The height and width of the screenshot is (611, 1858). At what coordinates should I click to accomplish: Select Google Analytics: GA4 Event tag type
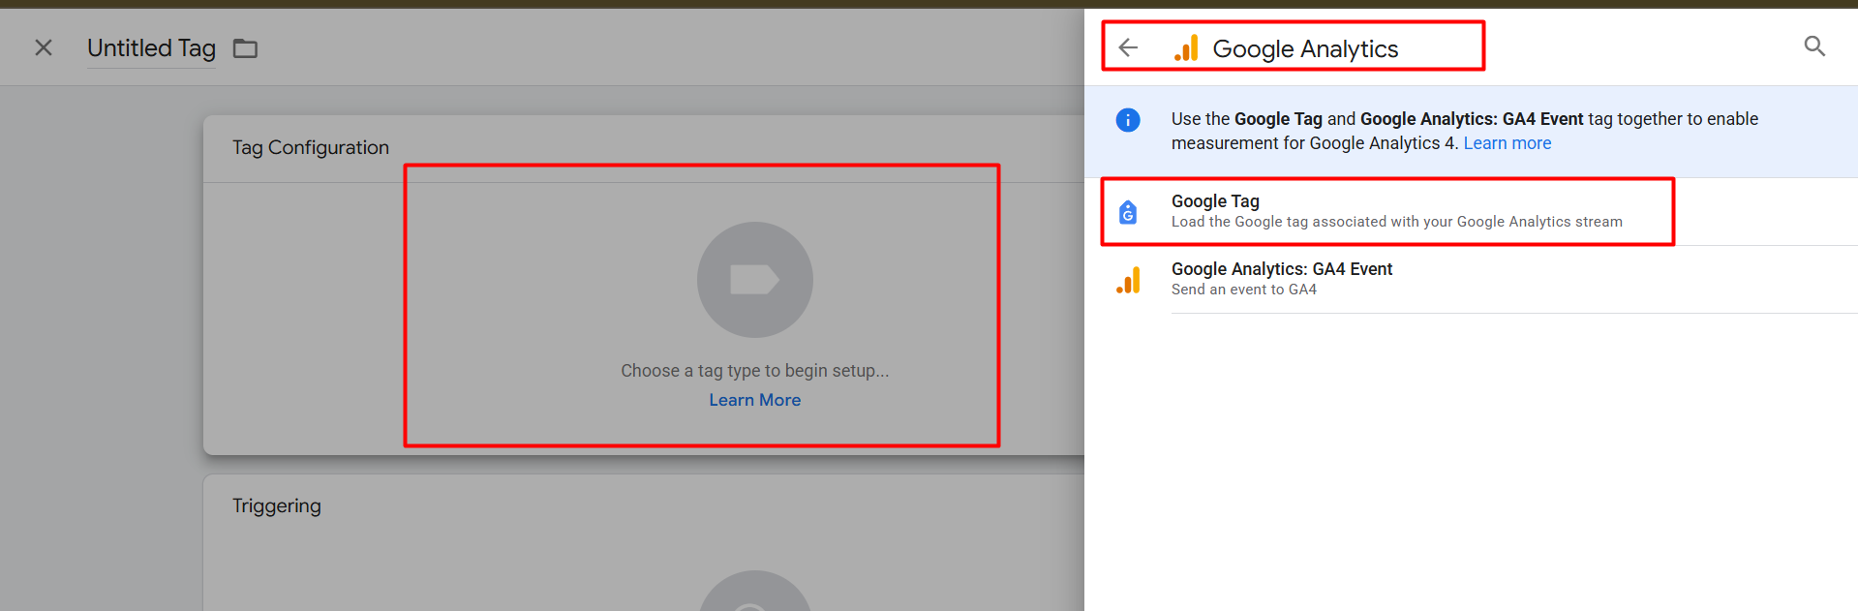click(x=1281, y=269)
